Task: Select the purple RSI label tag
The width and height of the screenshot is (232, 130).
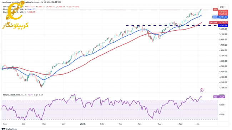Action: (x=216, y=97)
